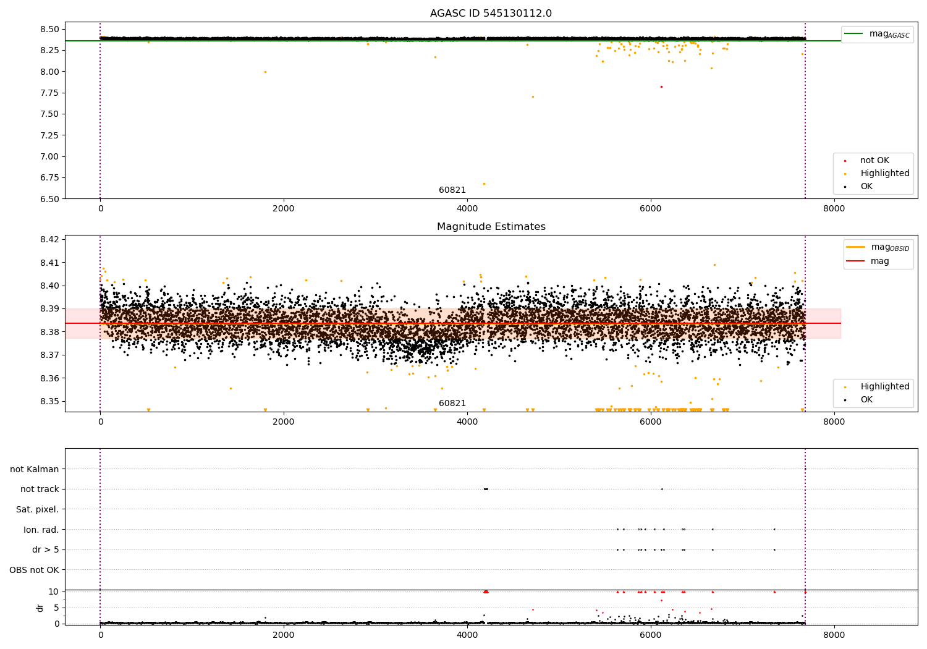Click the 'AGASC ID 545130112.0' plot title
Viewport: 927px width, 649px height.
491,14
